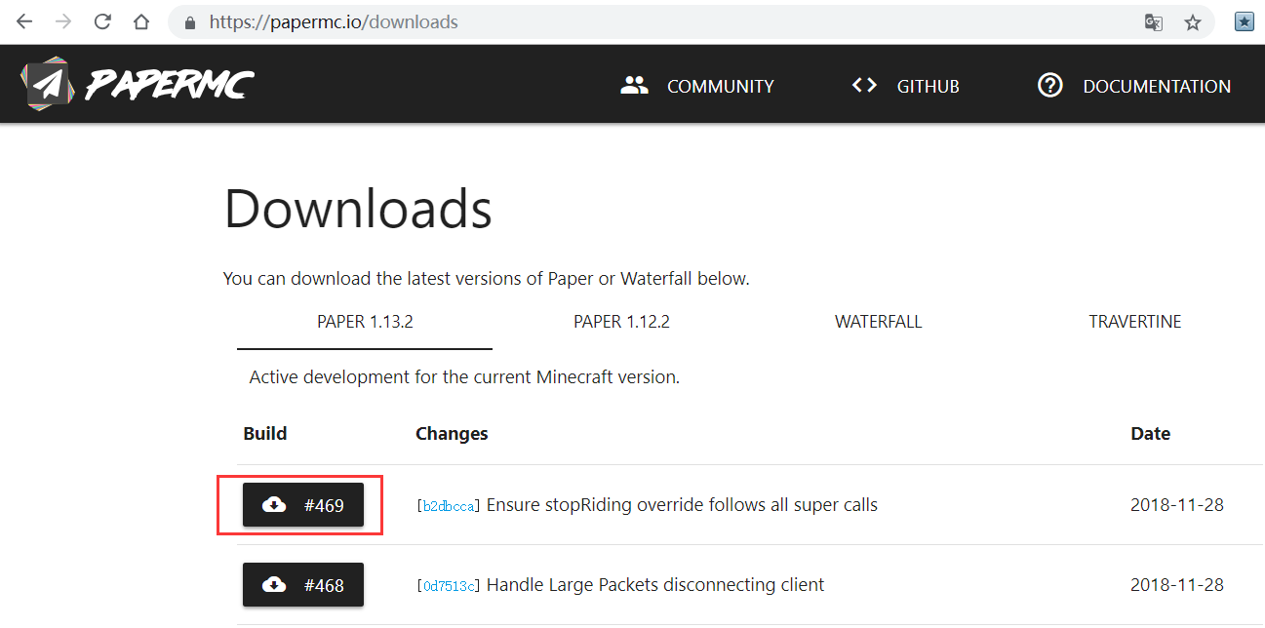The width and height of the screenshot is (1265, 628).
Task: Click the cloud download icon for build 469
Action: [275, 504]
